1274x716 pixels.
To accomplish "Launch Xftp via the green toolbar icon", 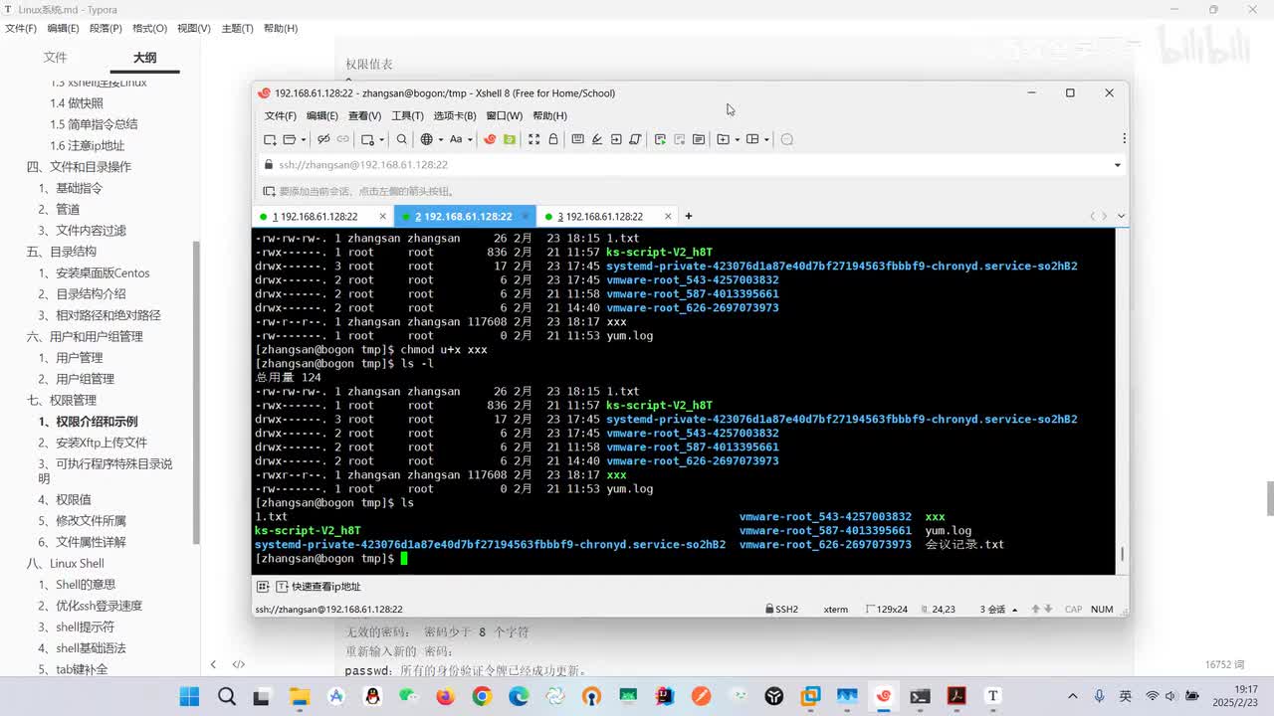I will [510, 139].
